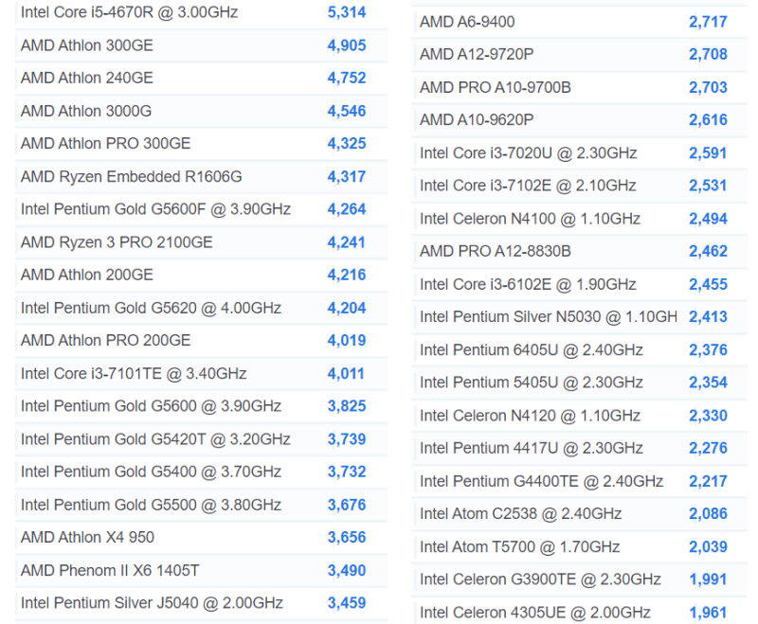Click the Intel Core i5-4670R @ 3.00GHz entry
This screenshot has height=624, width=758.
(129, 12)
